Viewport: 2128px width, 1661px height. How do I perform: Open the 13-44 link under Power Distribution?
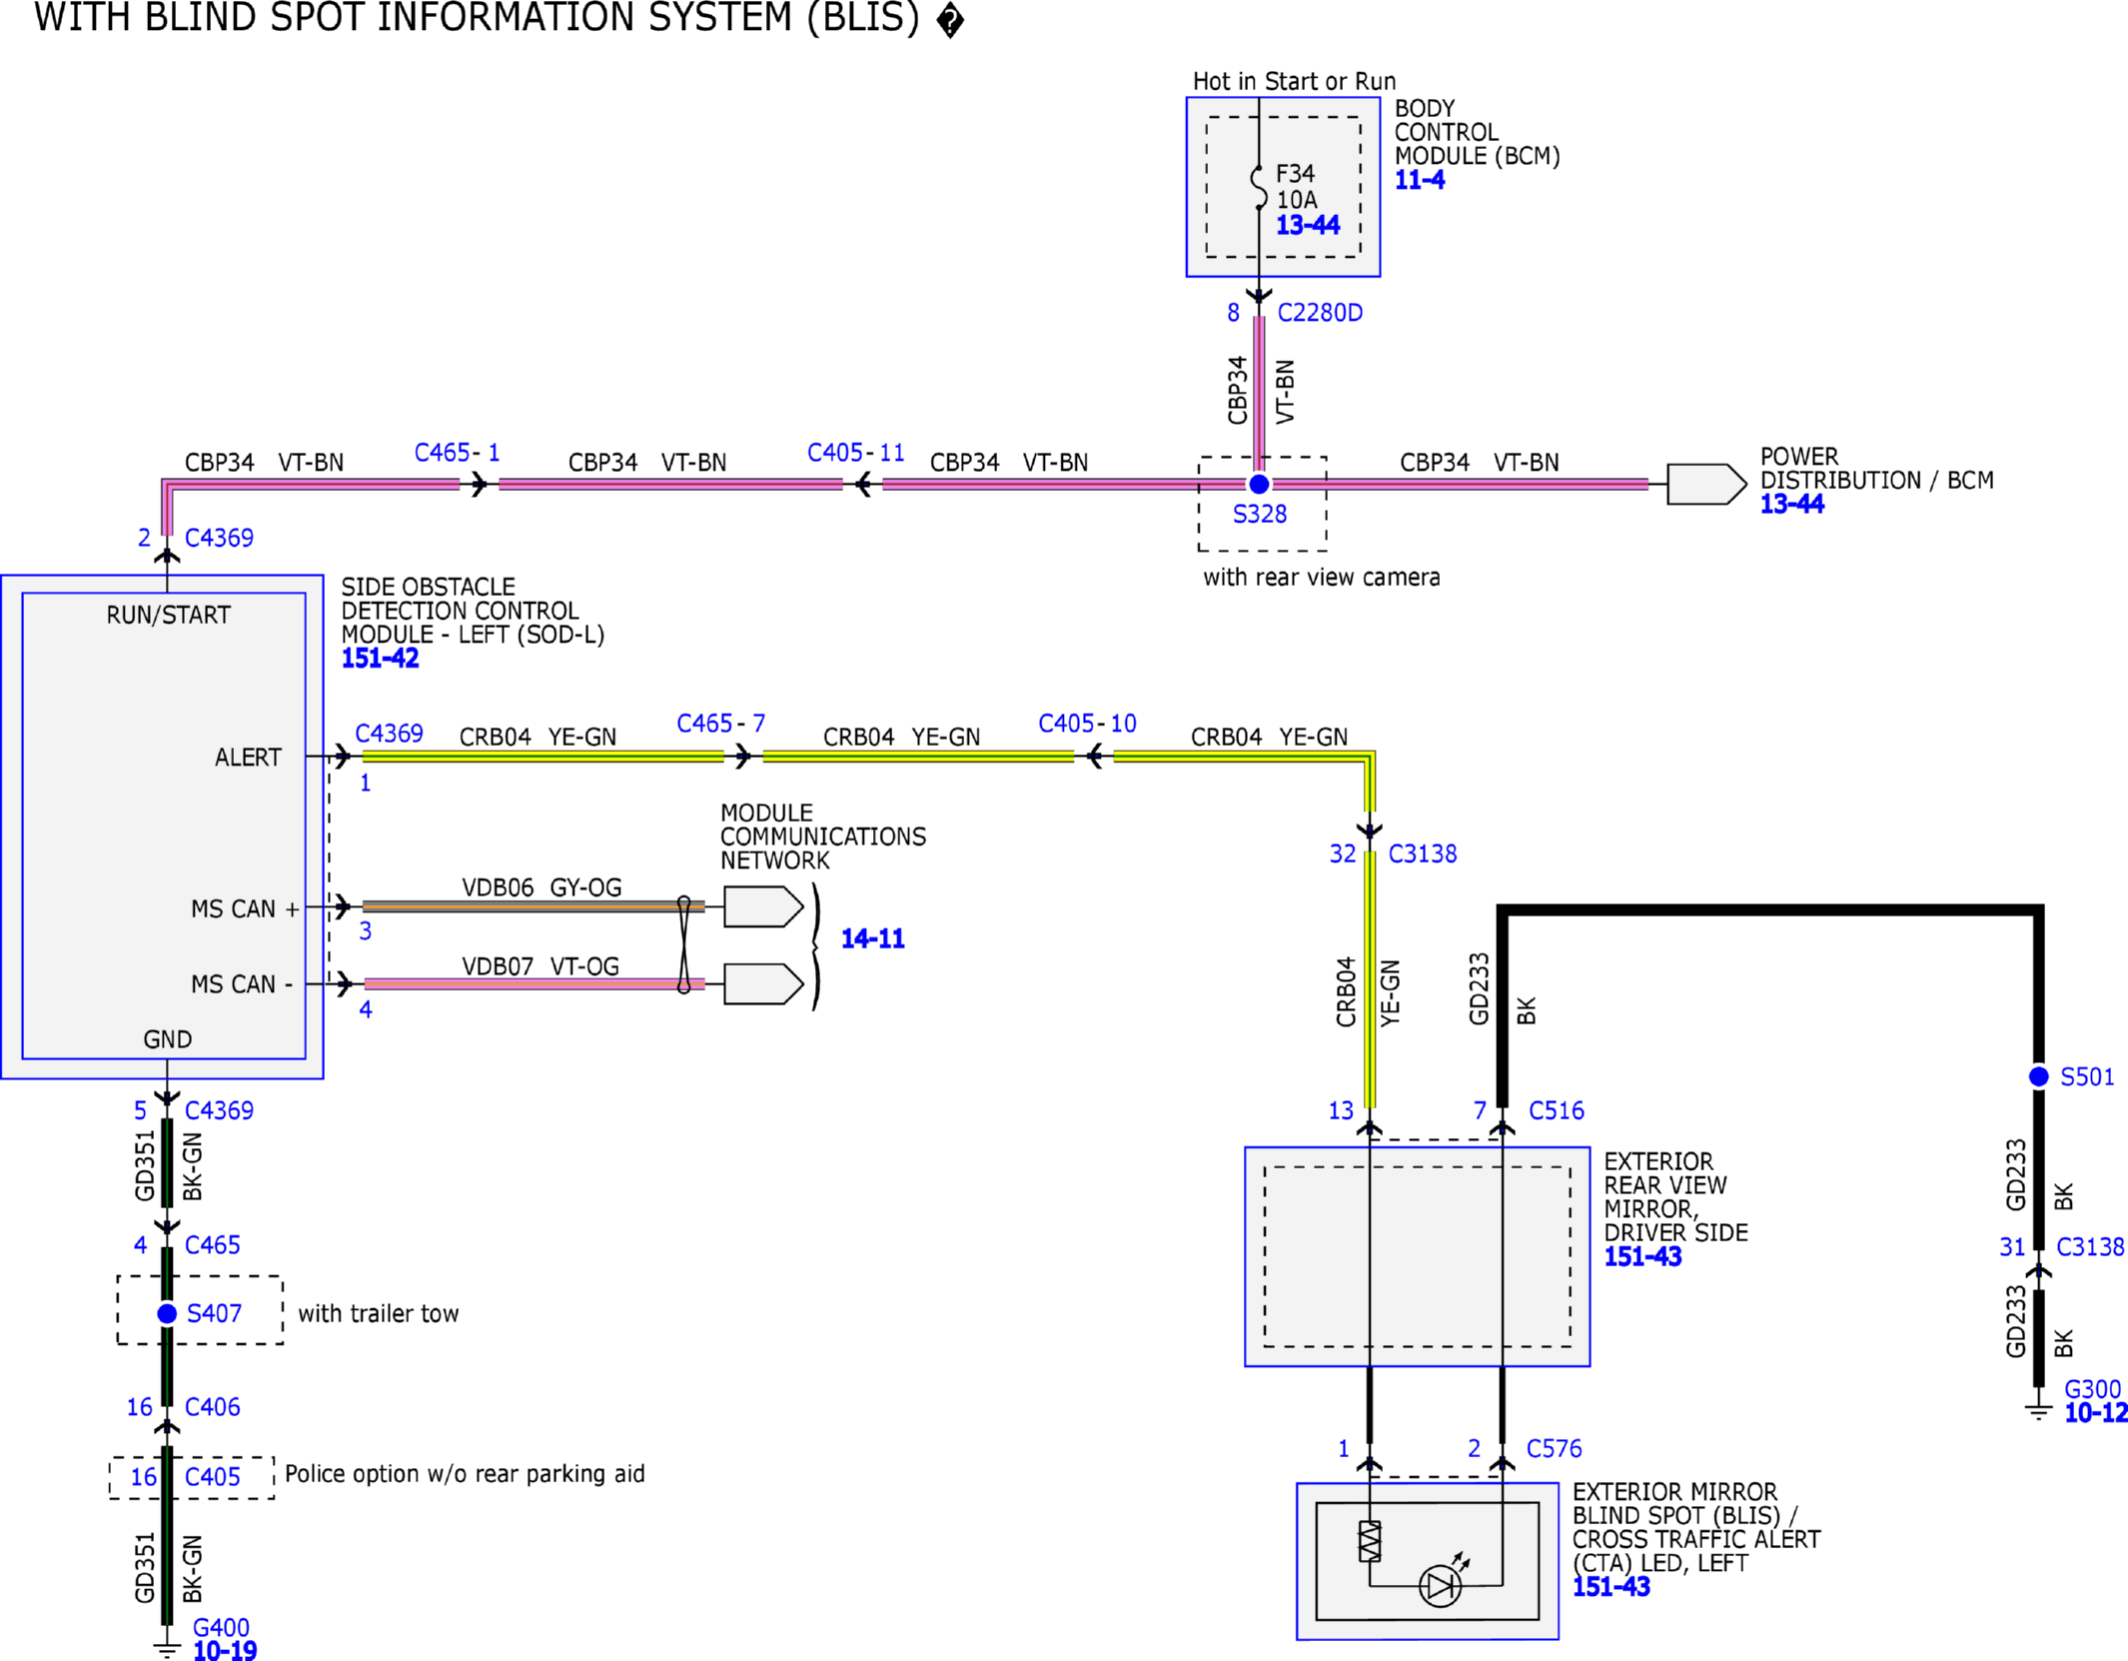pos(1791,504)
